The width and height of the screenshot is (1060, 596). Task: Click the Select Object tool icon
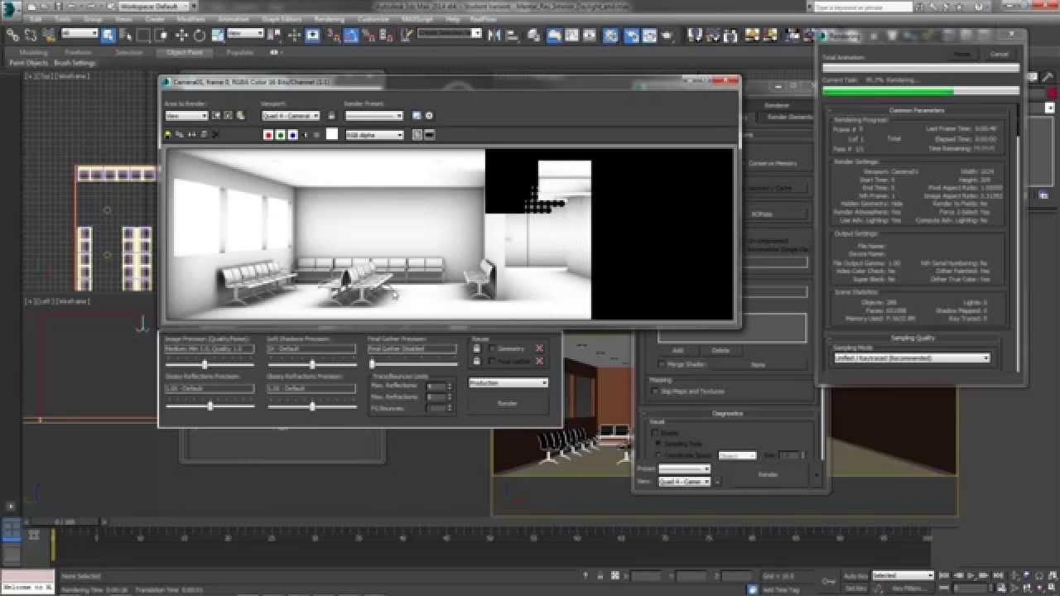(x=108, y=36)
